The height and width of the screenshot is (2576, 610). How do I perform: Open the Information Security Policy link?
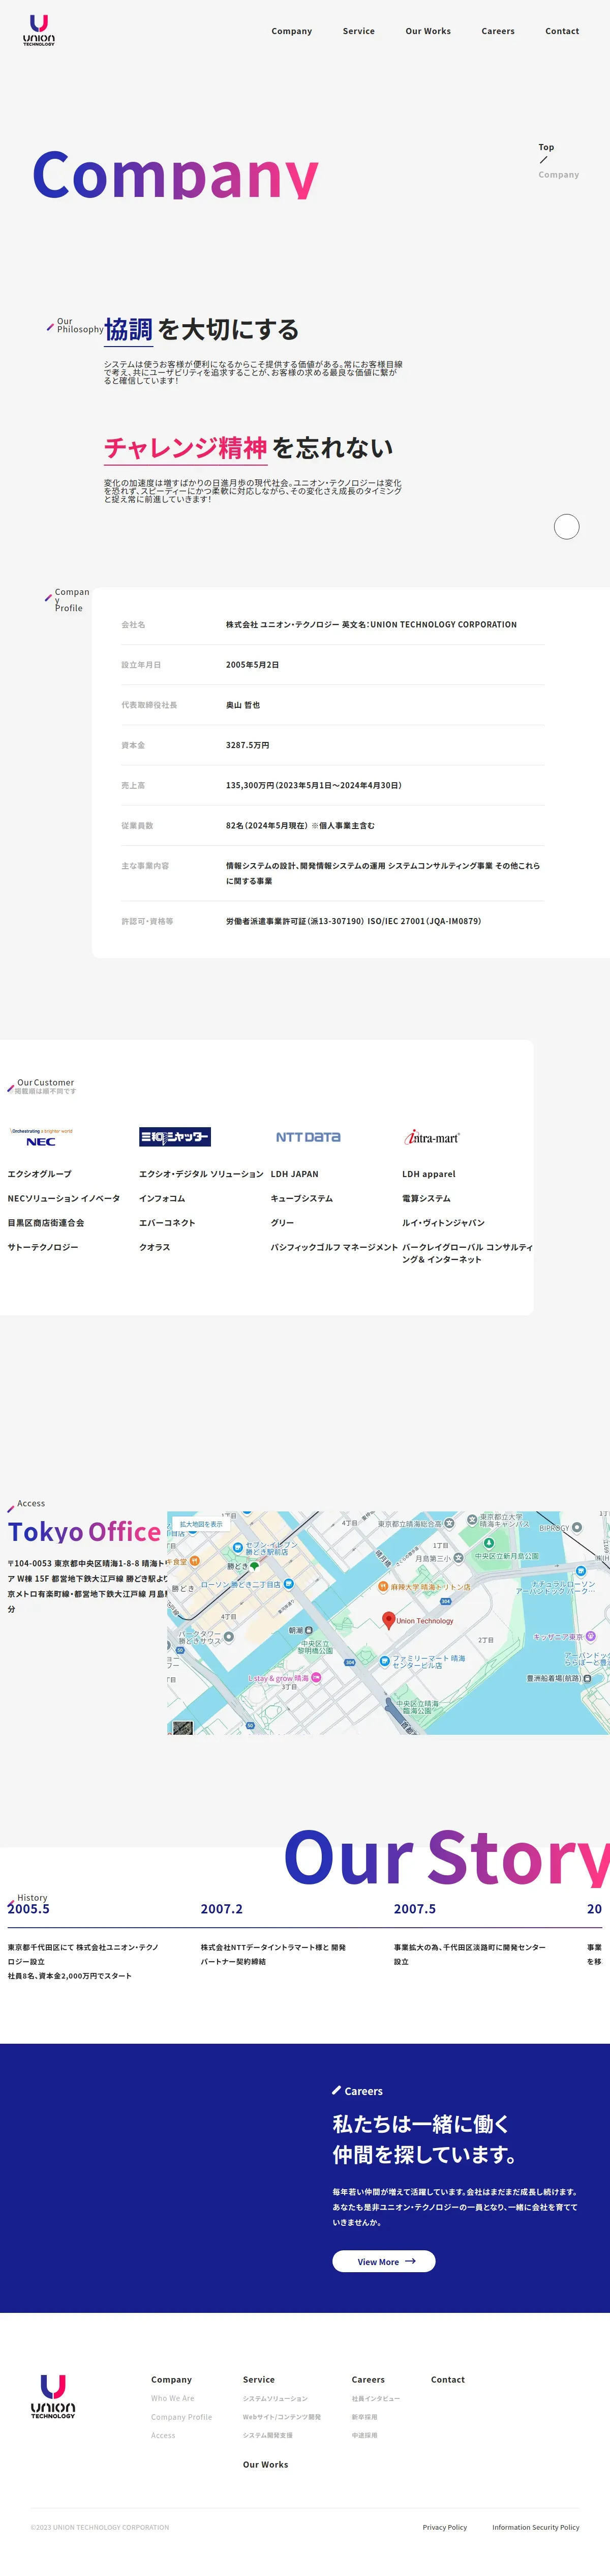coord(535,2527)
